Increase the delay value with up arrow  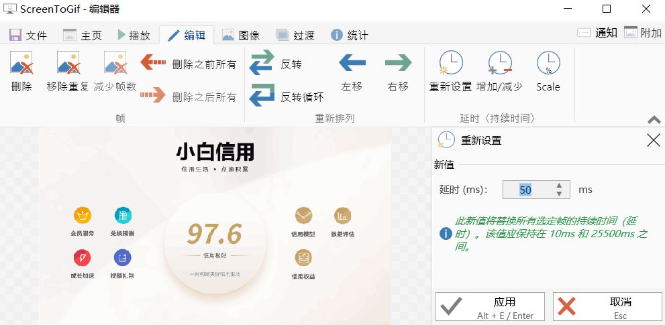(560, 186)
